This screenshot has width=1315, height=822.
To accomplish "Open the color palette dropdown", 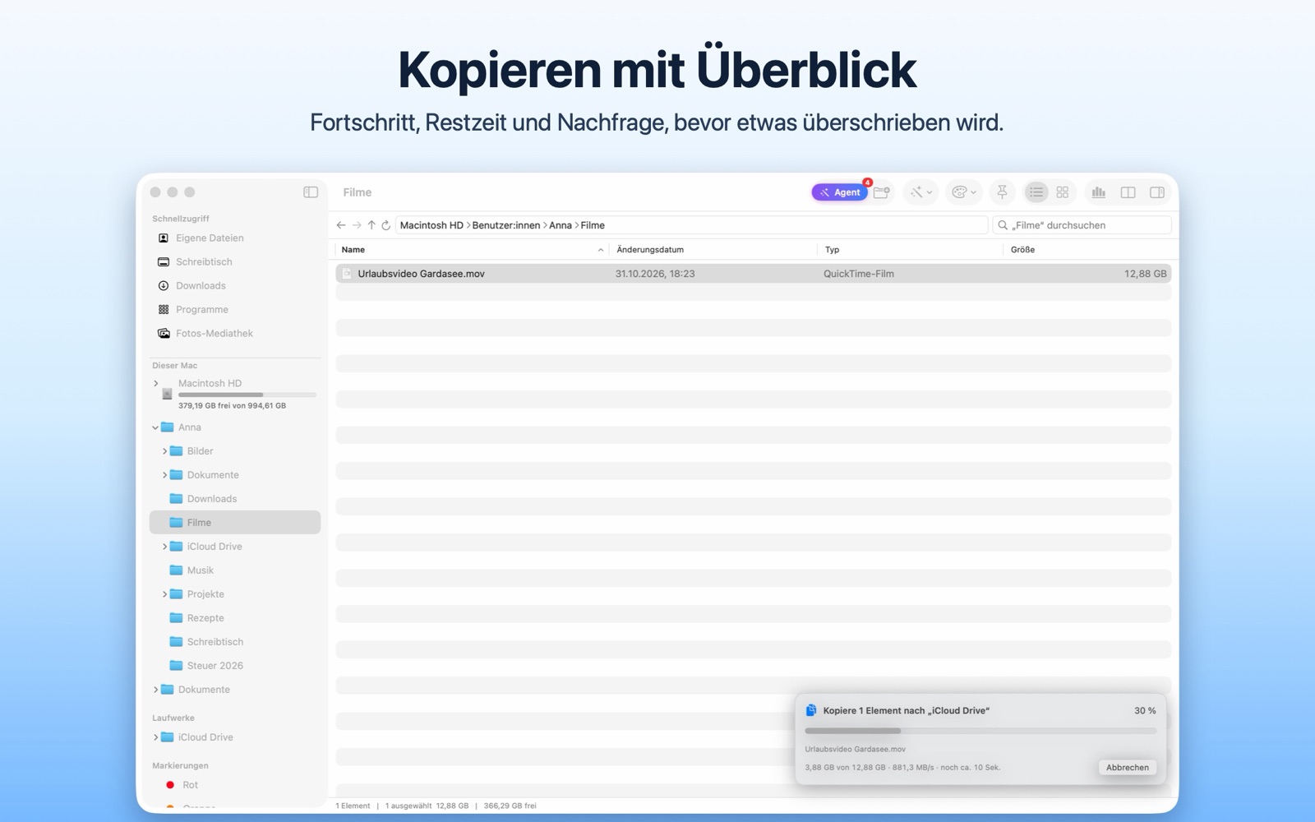I will pyautogui.click(x=963, y=192).
